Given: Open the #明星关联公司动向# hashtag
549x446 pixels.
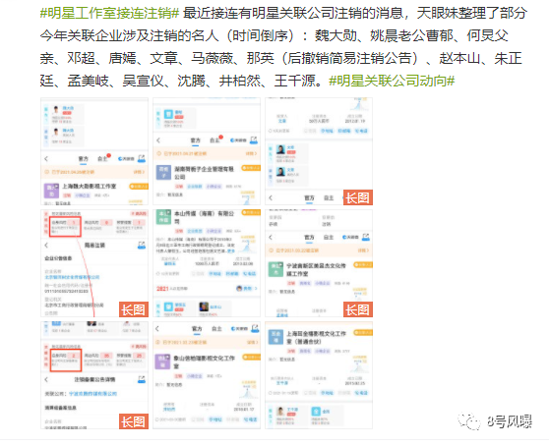Looking at the screenshot, I should (x=392, y=82).
